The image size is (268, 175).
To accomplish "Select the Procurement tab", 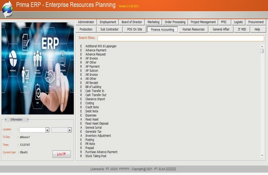I will pyautogui.click(x=256, y=22).
